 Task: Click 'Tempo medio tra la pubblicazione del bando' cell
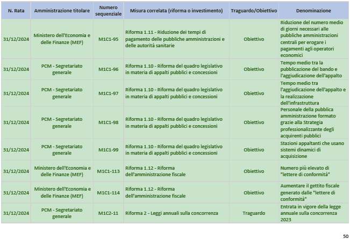tap(313, 69)
